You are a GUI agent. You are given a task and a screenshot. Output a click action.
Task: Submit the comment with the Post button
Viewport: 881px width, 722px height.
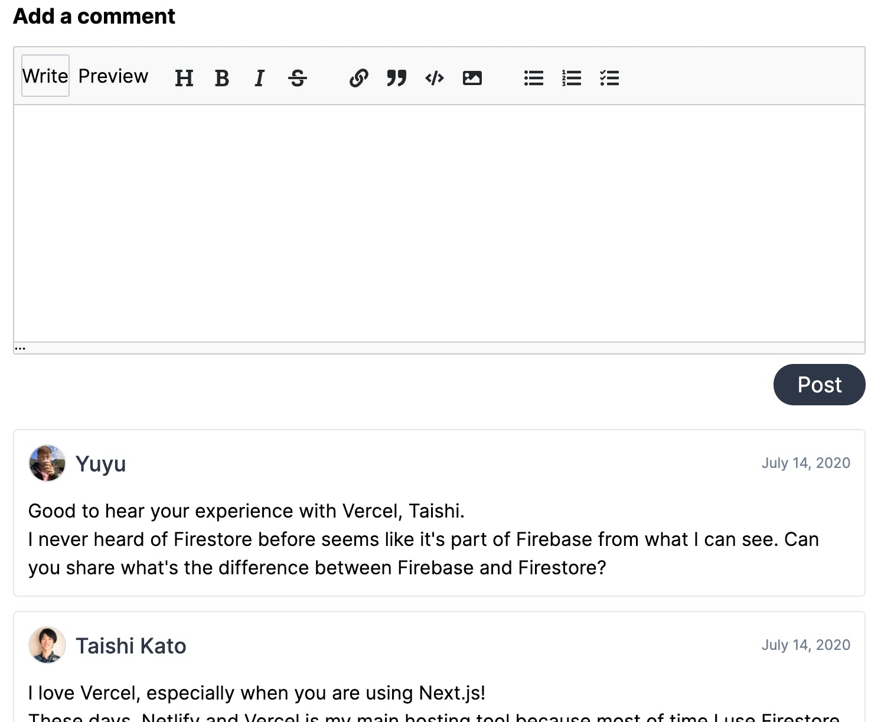click(x=819, y=385)
